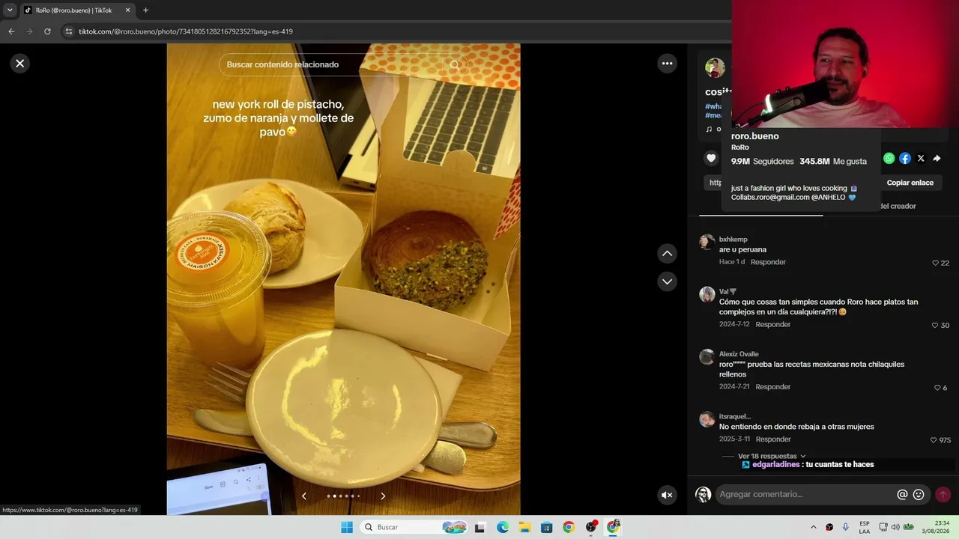Open the ESP LAA language switcher
959x539 pixels.
point(865,527)
